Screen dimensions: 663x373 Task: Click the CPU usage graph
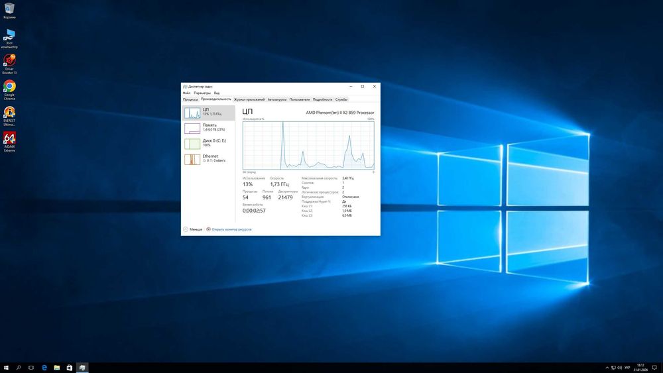[308, 146]
